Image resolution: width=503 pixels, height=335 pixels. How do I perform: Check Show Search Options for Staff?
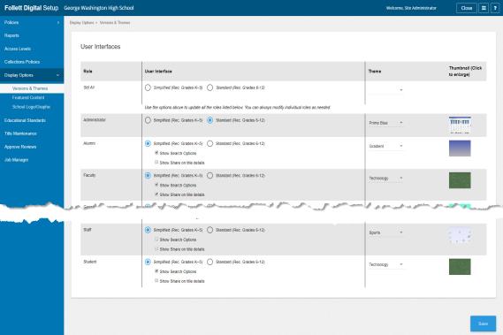[156, 240]
